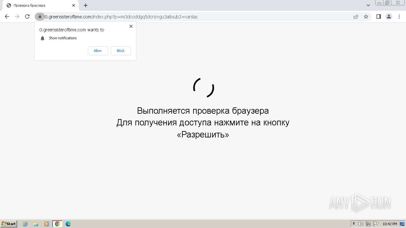
Task: Launch Internet Explorer from the taskbar
Action: (x=25, y=224)
